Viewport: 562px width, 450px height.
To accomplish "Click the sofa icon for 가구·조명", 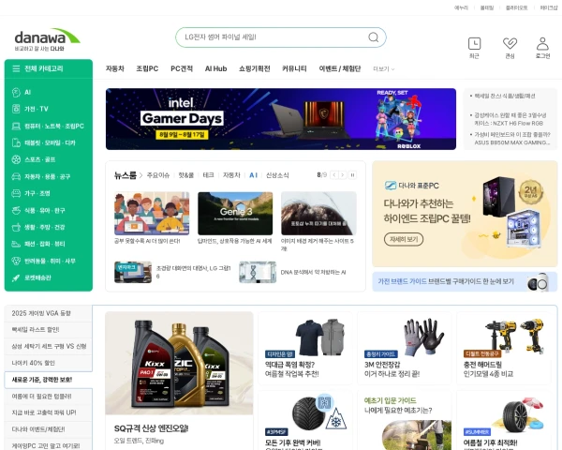I will tap(16, 193).
